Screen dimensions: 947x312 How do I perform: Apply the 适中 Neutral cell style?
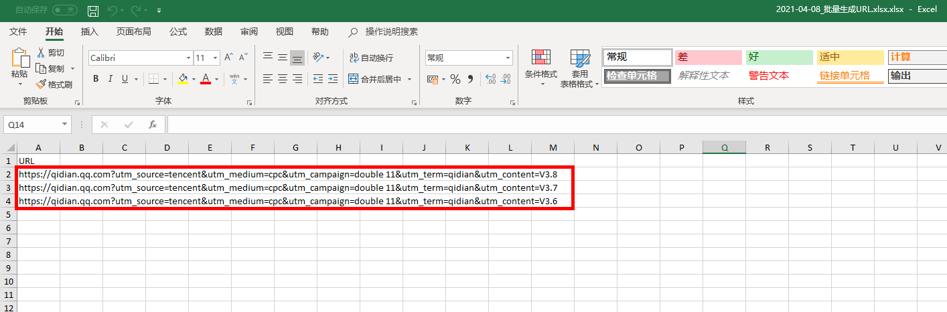851,58
